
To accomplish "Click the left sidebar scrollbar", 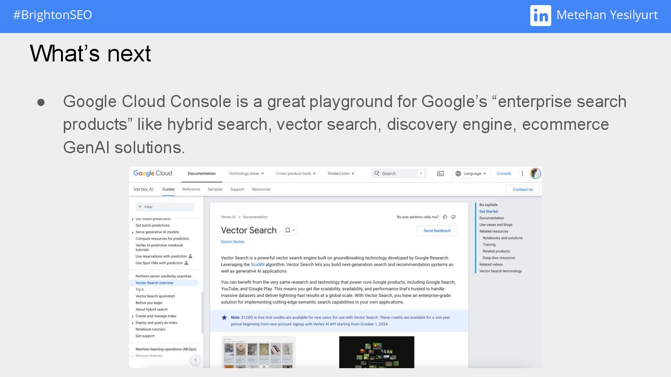I will tap(202, 312).
